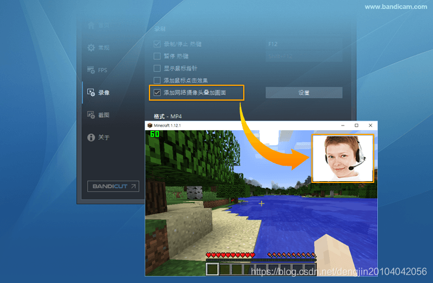Image resolution: width=433 pixels, height=283 pixels.
Task: Click the FPS counter icon in sidebar
Action: coord(91,70)
